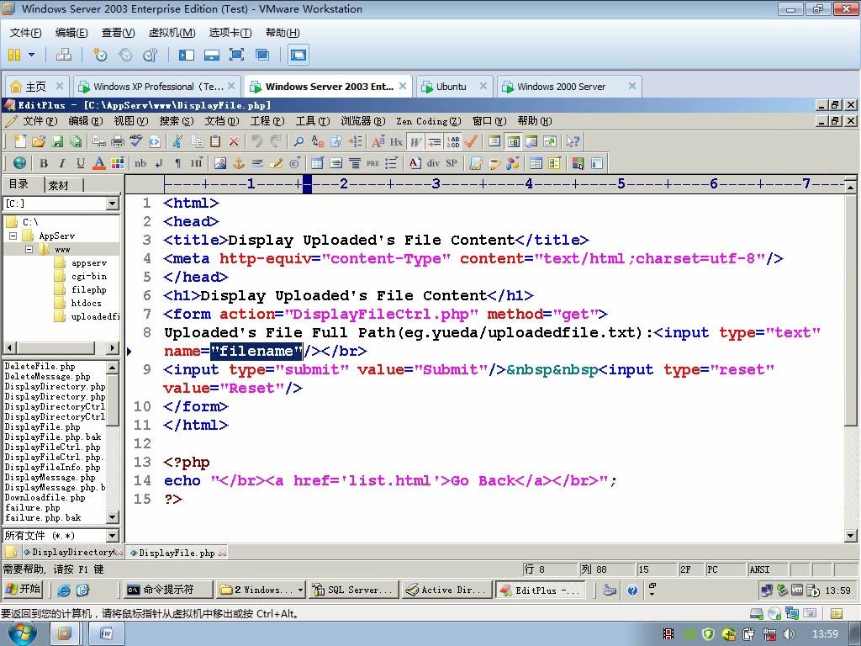This screenshot has height=646, width=861.
Task: Click the editor scrollbar down arrow
Action: (851, 536)
